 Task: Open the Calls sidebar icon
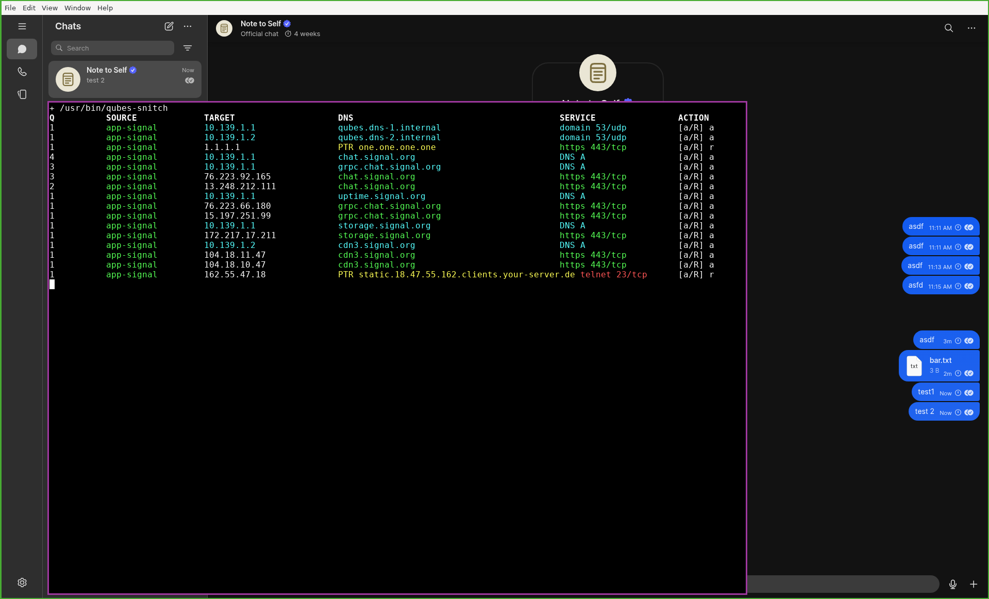point(22,72)
